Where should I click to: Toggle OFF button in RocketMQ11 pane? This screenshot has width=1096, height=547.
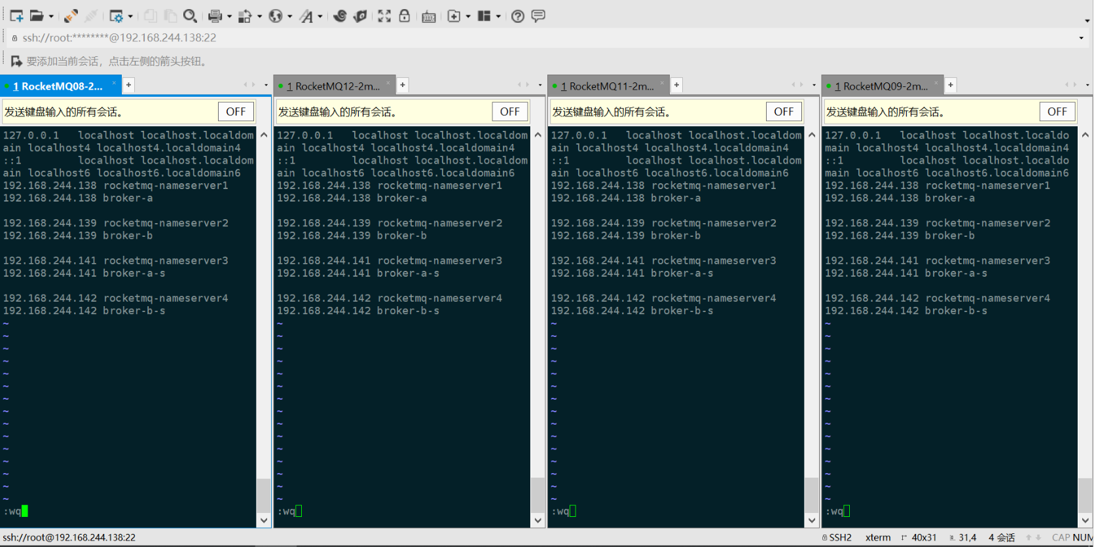pos(784,112)
